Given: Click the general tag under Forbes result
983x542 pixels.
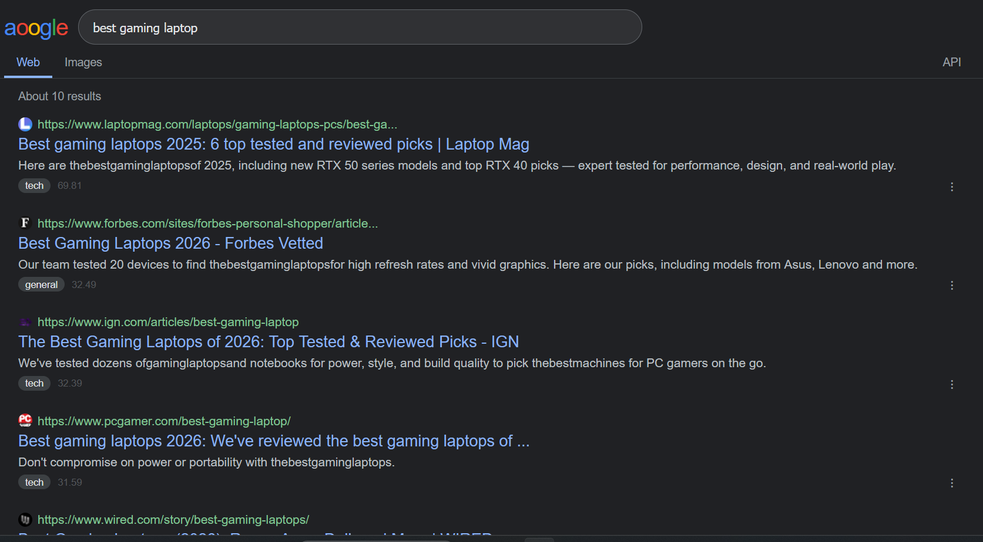Looking at the screenshot, I should click(x=41, y=284).
